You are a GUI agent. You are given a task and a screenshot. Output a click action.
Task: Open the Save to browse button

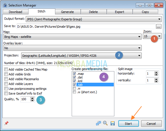(x=158, y=27)
